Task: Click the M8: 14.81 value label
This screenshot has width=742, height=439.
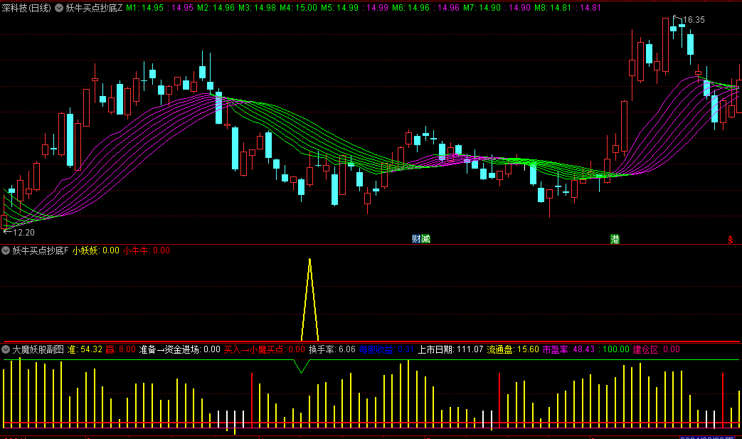Action: tap(553, 8)
